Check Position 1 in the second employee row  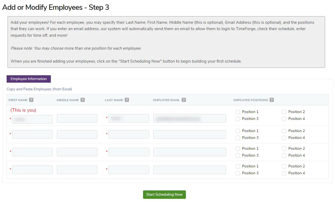[x=238, y=131]
